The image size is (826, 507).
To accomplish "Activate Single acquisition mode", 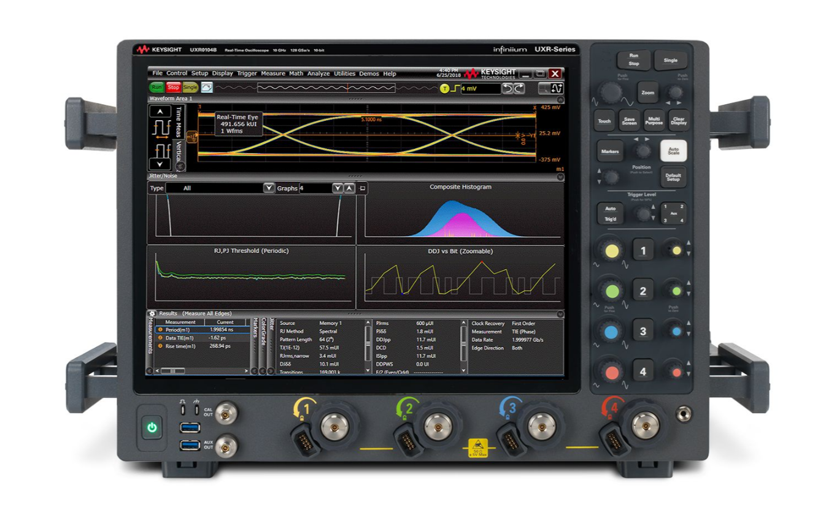I will [190, 88].
